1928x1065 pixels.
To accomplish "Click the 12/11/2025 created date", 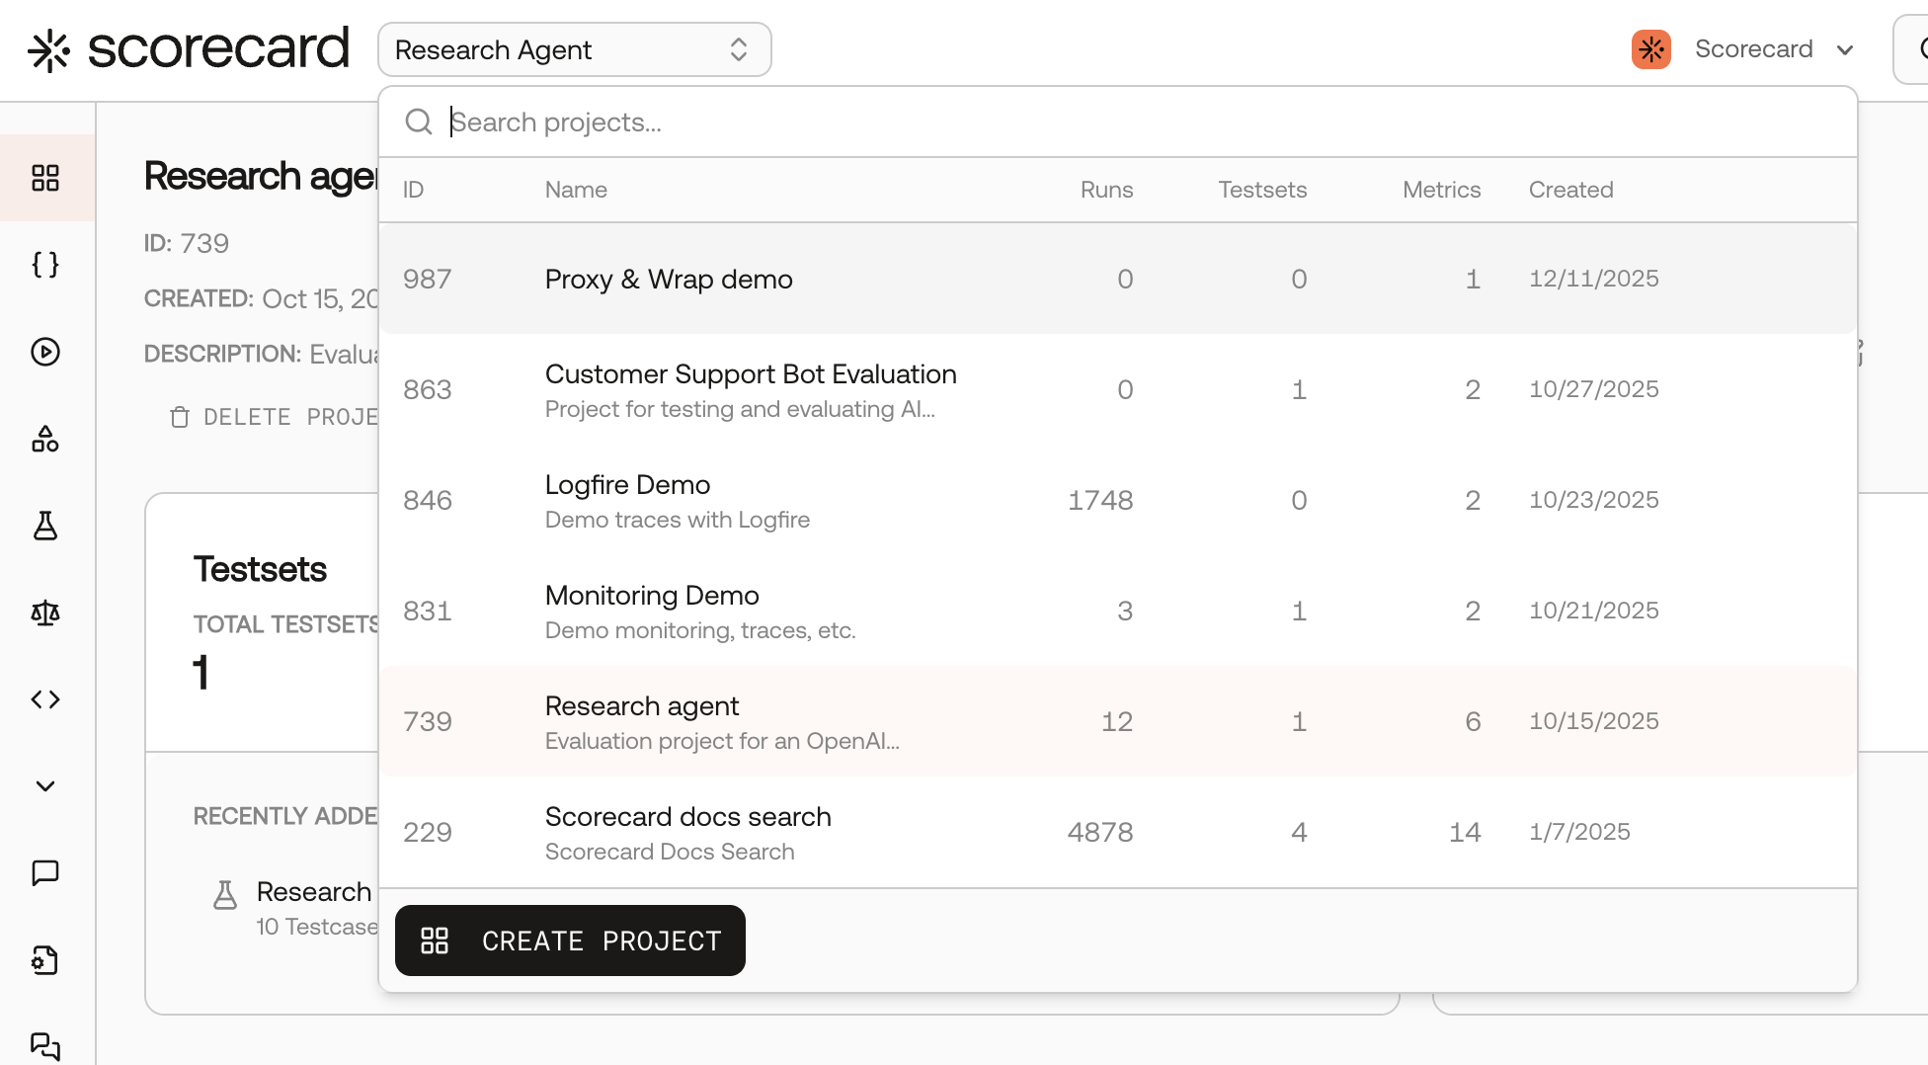I will point(1593,279).
